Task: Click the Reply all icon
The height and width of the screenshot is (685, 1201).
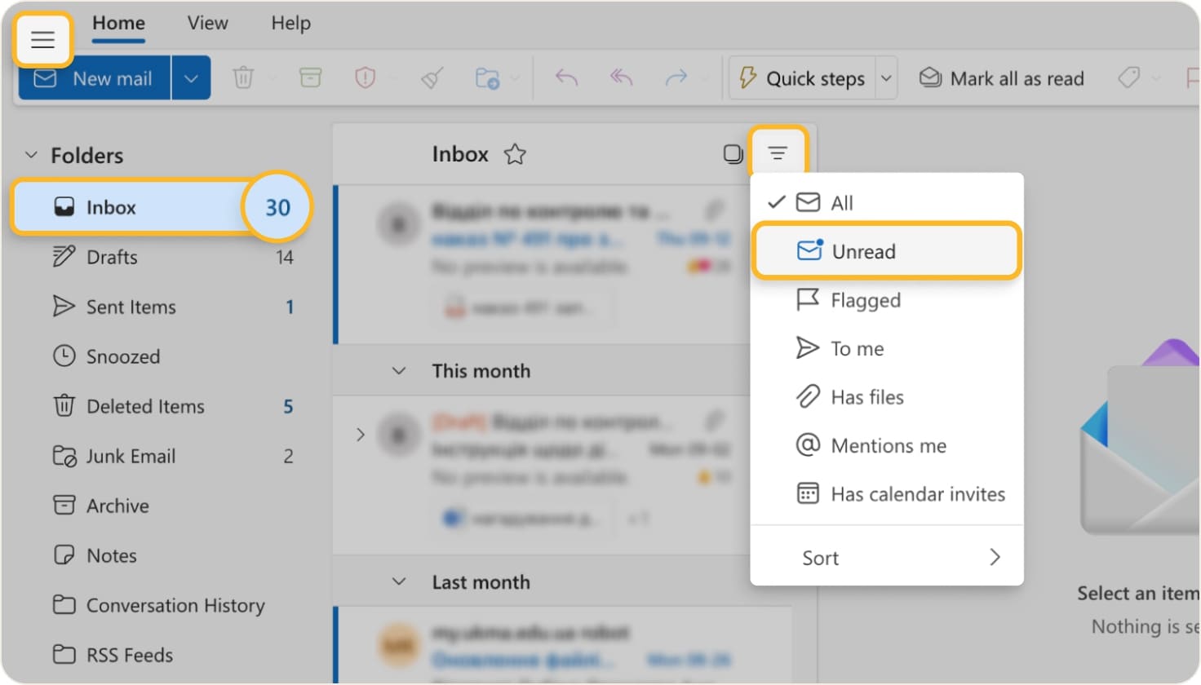Action: pyautogui.click(x=619, y=77)
